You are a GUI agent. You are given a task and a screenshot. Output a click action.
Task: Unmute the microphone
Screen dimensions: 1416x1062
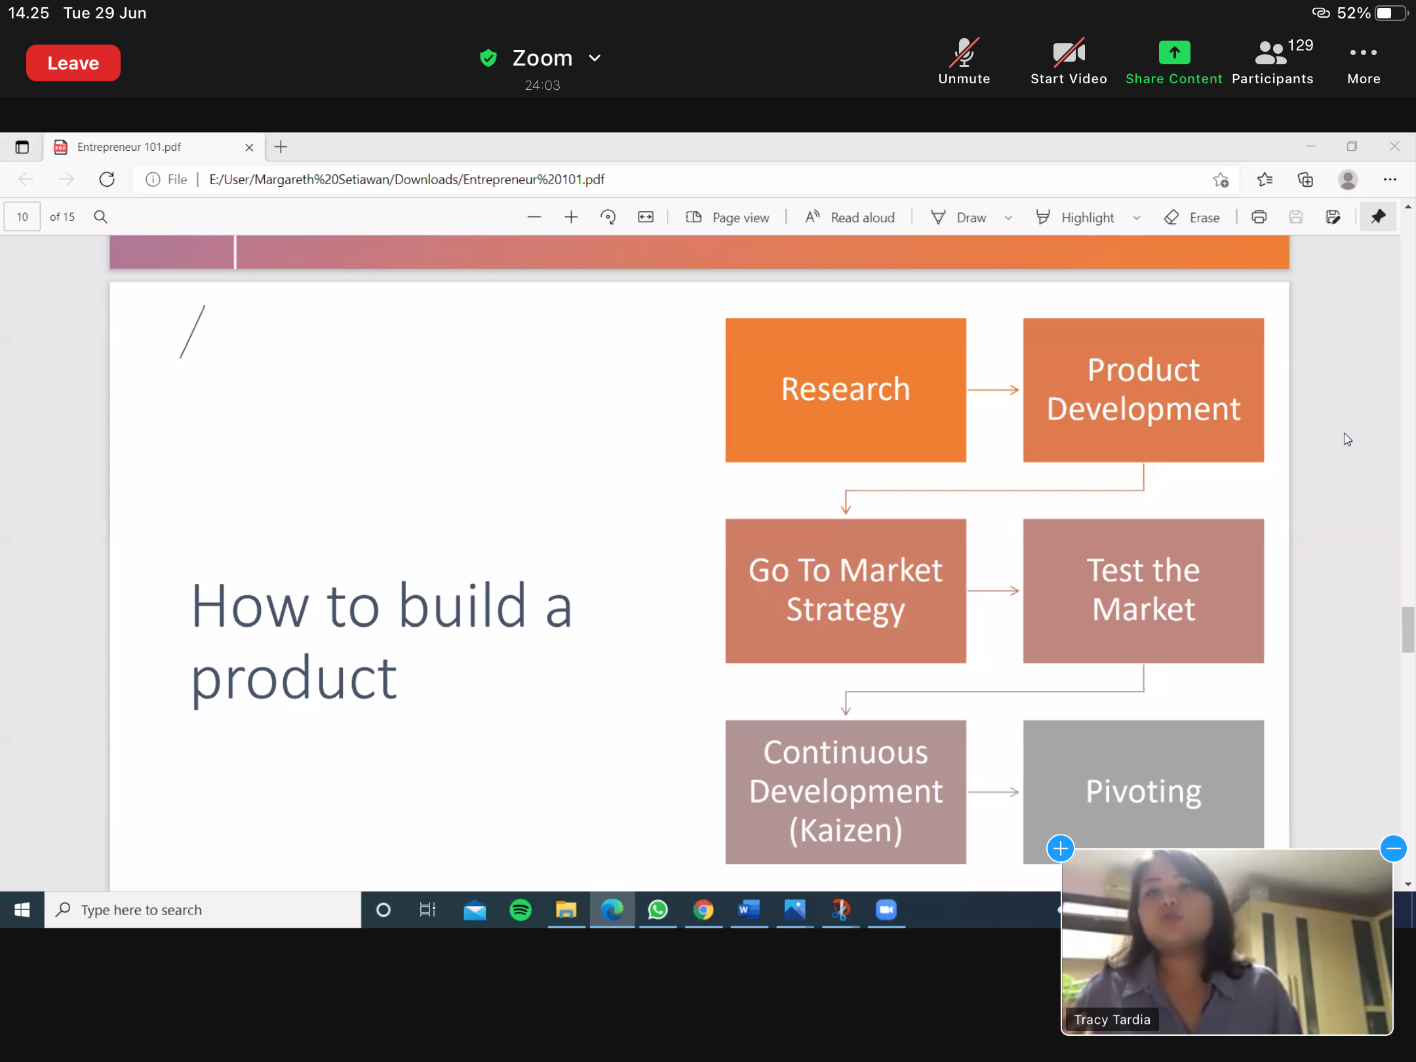[964, 62]
